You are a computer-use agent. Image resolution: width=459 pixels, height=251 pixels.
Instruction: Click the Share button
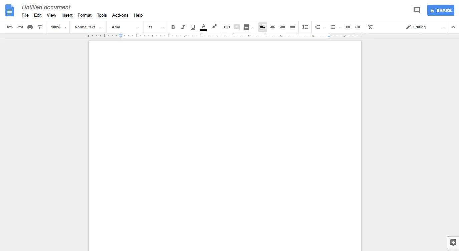(441, 10)
